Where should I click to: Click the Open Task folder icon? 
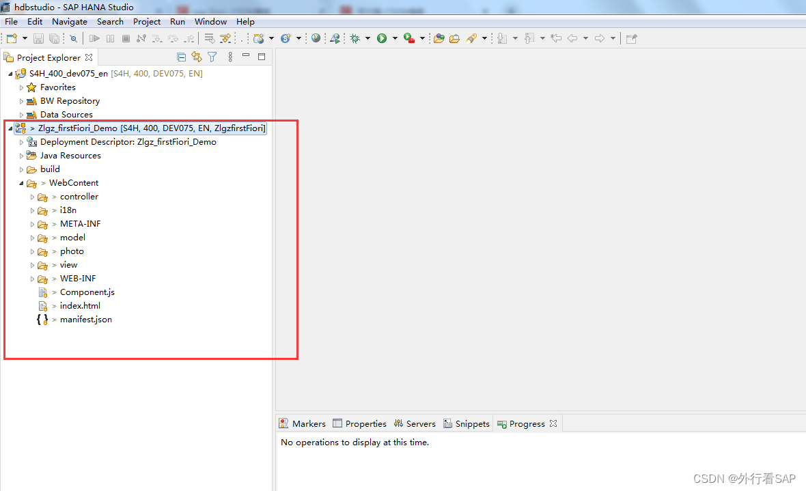click(454, 38)
